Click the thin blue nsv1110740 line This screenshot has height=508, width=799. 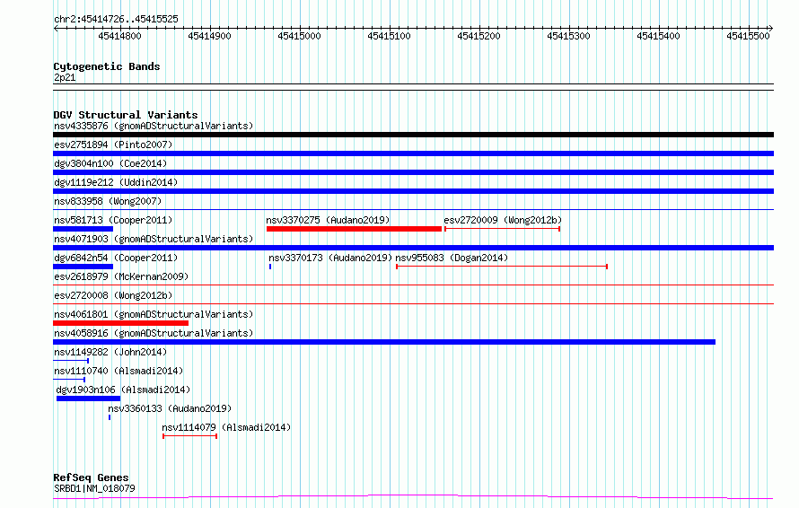point(69,380)
